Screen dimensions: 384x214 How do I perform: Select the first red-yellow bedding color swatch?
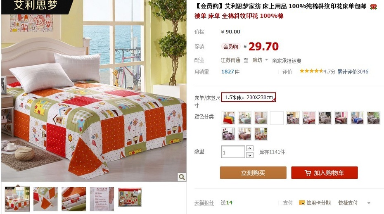pyautogui.click(x=228, y=118)
